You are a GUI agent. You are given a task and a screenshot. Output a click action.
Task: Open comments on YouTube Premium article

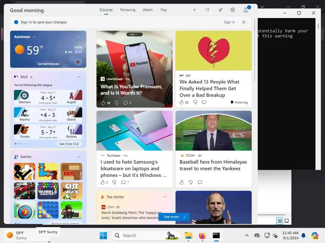point(126,103)
